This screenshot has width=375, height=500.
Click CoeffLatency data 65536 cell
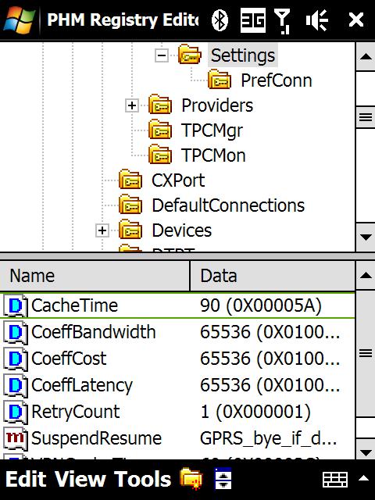point(270,385)
